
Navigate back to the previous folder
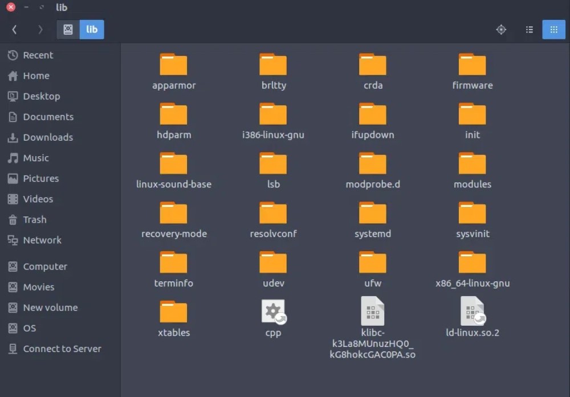pos(14,29)
